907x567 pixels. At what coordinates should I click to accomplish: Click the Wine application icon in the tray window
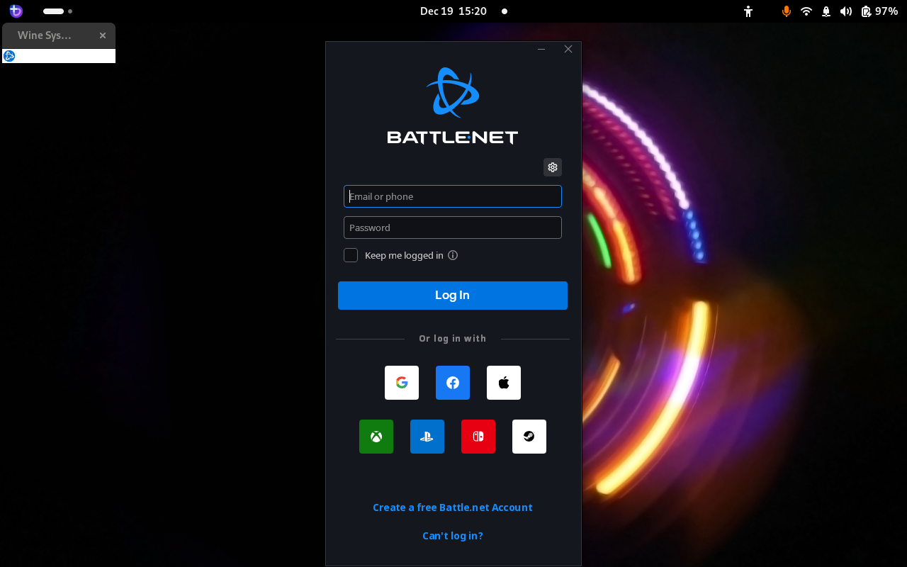pos(9,55)
